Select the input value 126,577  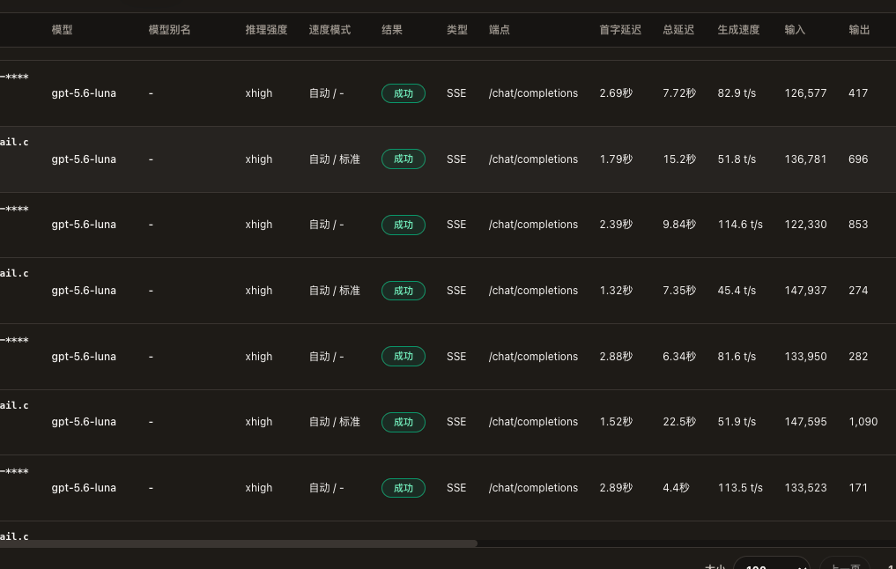[x=805, y=93]
